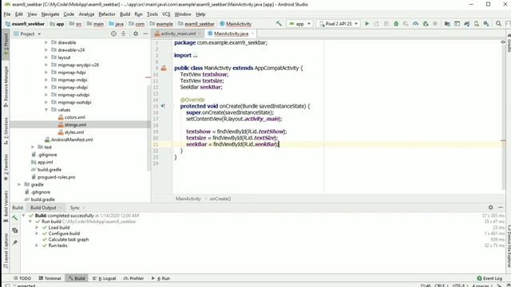This screenshot has height=287, width=511.
Task: Click the Apply Changes and Restart Activity icon
Action: [377, 24]
